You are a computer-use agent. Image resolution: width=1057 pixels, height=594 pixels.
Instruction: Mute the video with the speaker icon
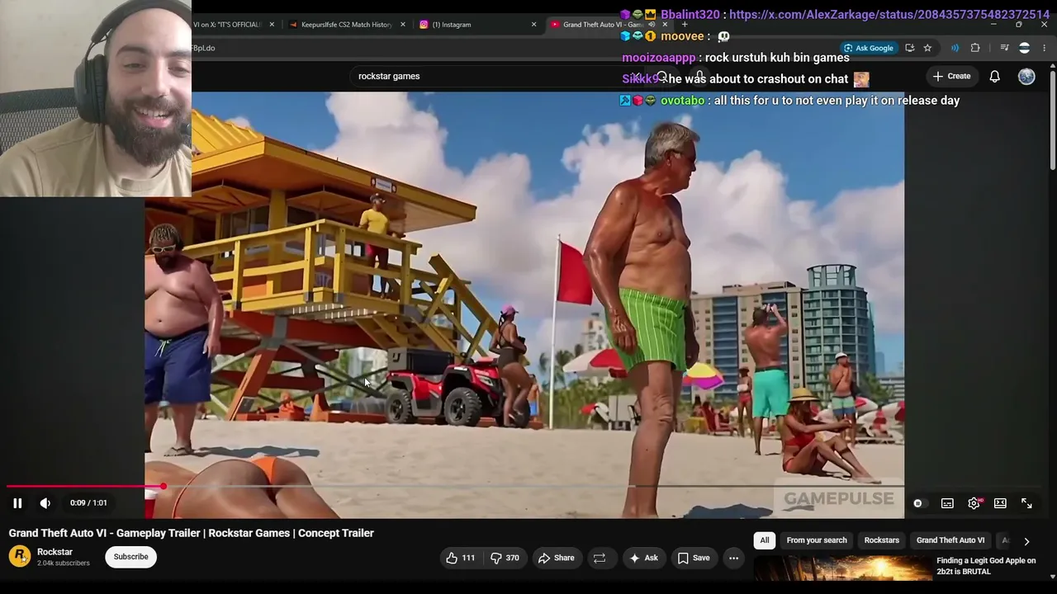click(45, 503)
